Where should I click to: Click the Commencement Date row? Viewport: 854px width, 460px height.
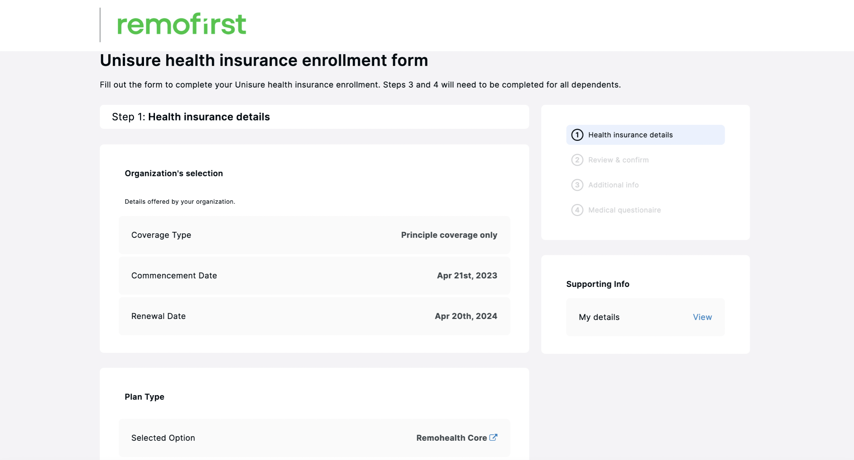314,276
